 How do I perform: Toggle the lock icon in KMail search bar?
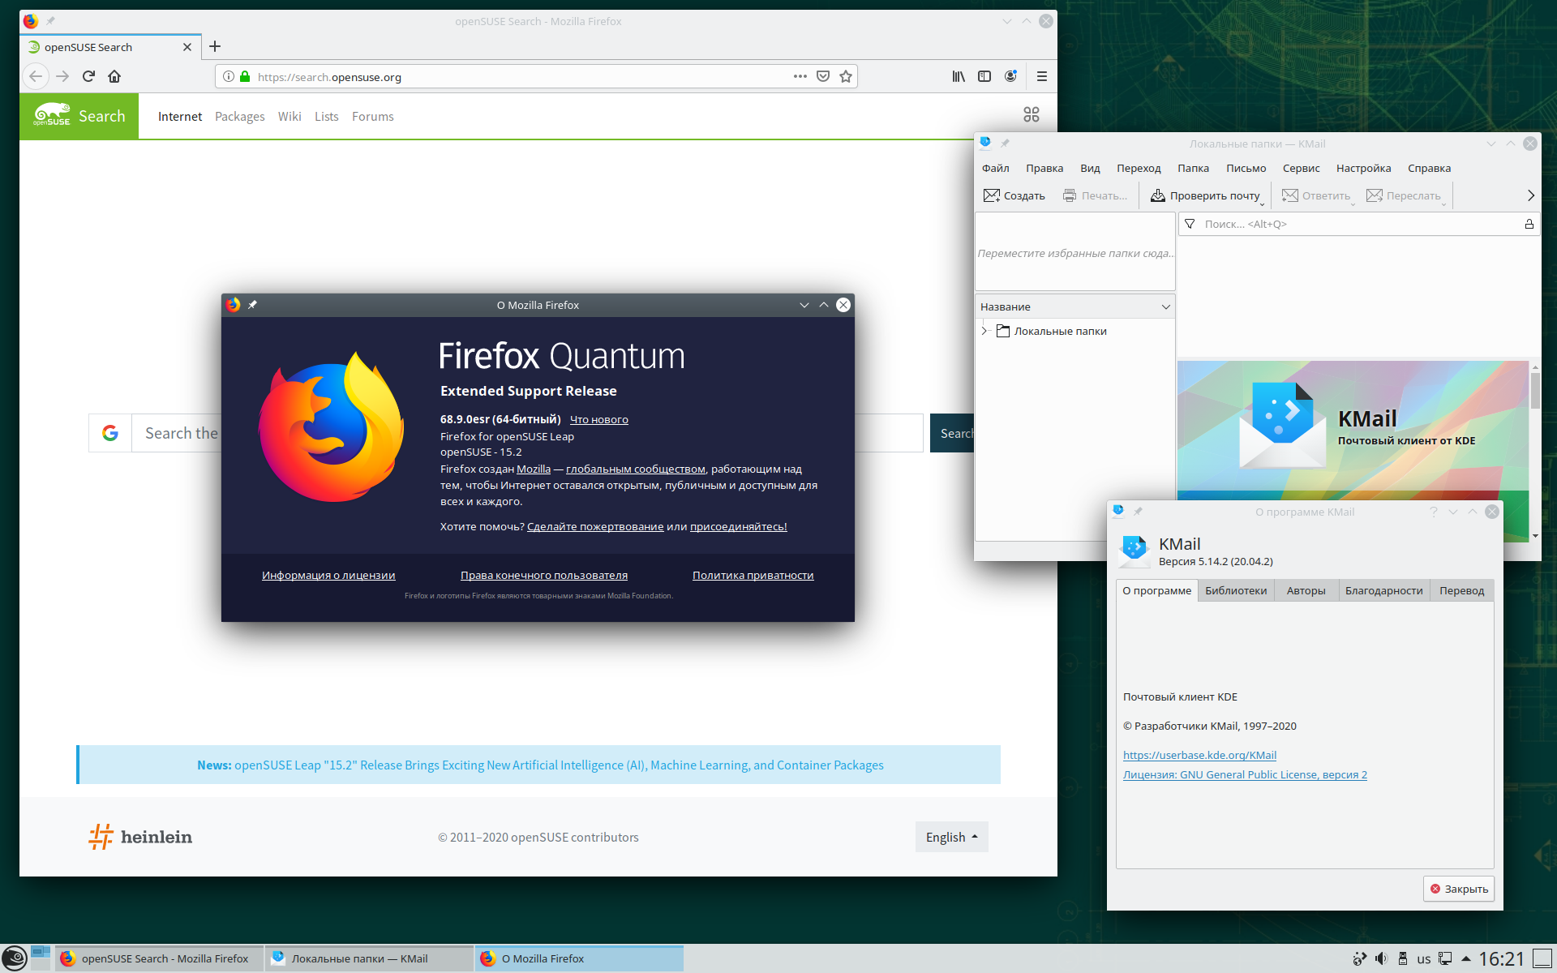(1529, 224)
